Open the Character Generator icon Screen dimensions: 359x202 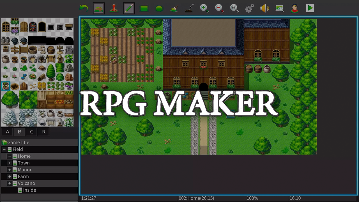click(294, 8)
